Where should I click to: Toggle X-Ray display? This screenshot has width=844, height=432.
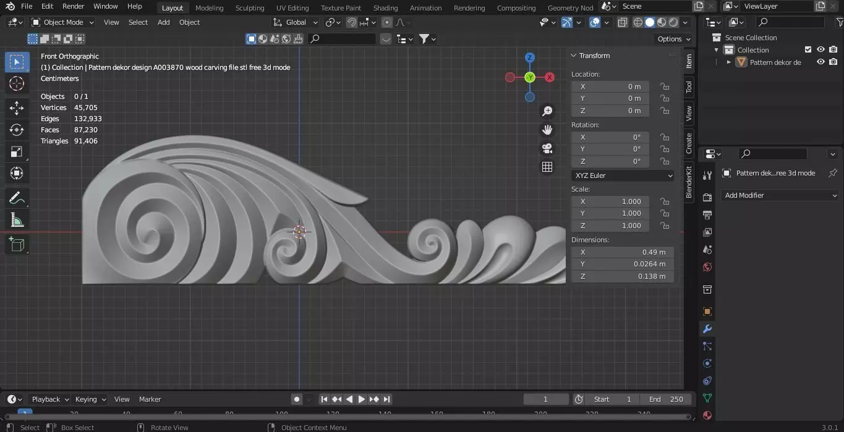pyautogui.click(x=623, y=22)
